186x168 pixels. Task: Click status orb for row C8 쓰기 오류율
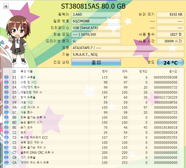(x=6, y=157)
